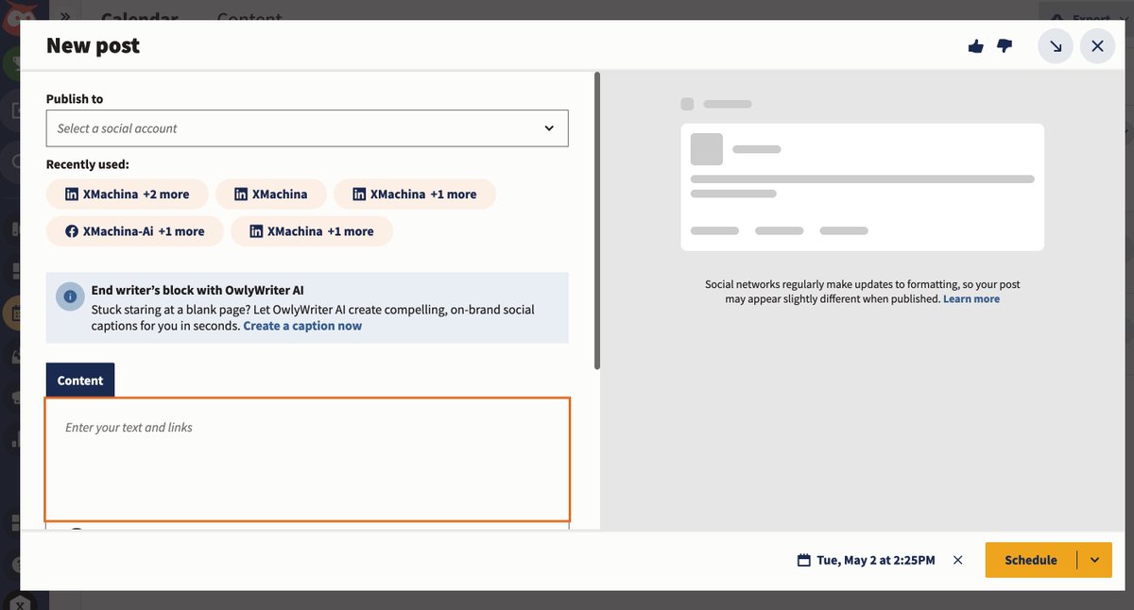Select the XMachina +2 more account pill
Viewport: 1134px width, 610px height.
point(127,194)
